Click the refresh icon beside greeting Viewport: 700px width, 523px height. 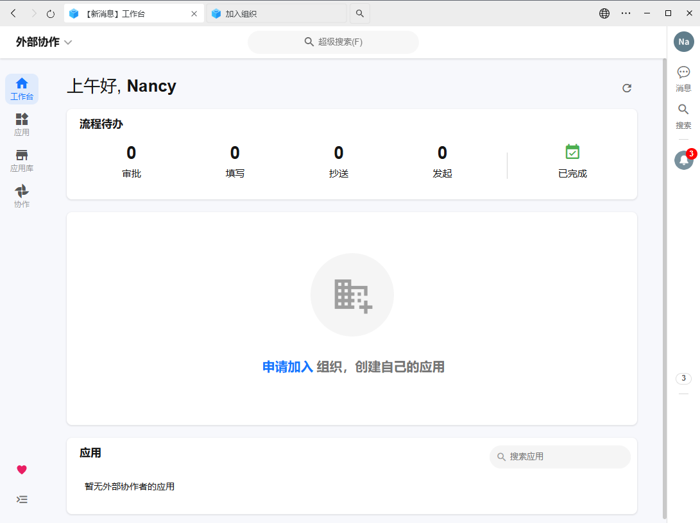(x=627, y=88)
